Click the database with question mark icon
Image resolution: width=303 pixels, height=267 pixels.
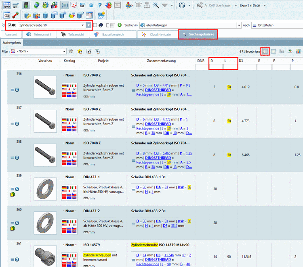[x=80, y=15]
